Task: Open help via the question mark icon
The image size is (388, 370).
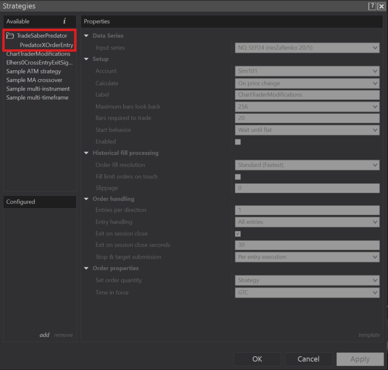Action: [372, 6]
